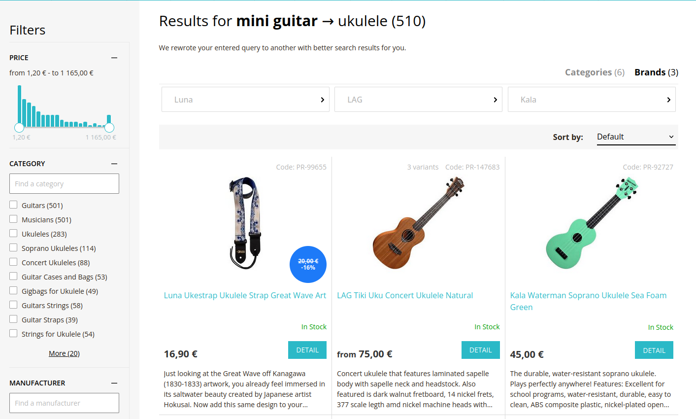Collapse the CATEGORY filter section

coord(114,164)
